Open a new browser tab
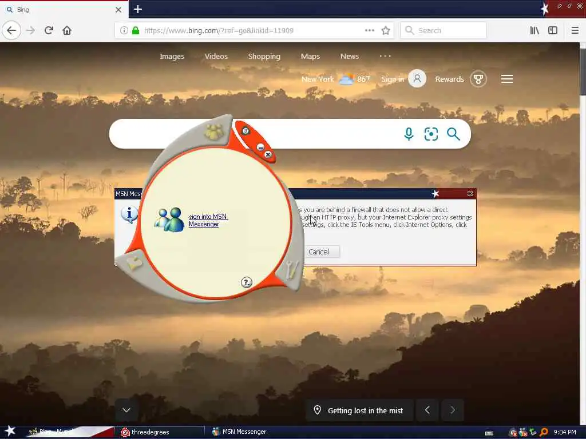586x439 pixels. (138, 9)
